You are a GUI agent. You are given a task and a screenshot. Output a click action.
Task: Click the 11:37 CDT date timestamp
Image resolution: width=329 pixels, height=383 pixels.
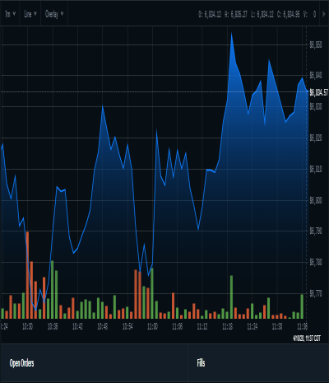(307, 339)
